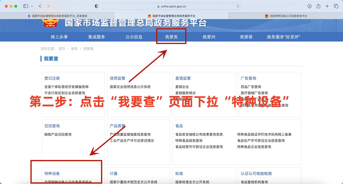Click the Safari sidebar toggle icon
343x184 pixels.
pyautogui.click(x=26, y=6)
